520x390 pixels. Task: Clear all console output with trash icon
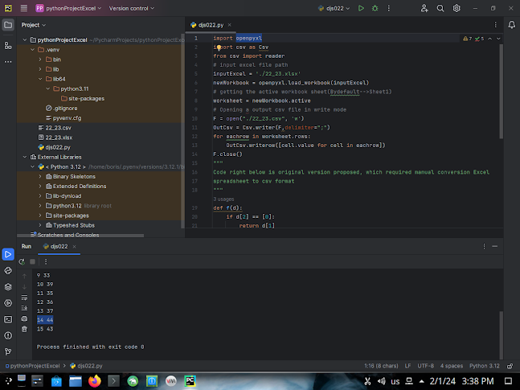[24, 329]
